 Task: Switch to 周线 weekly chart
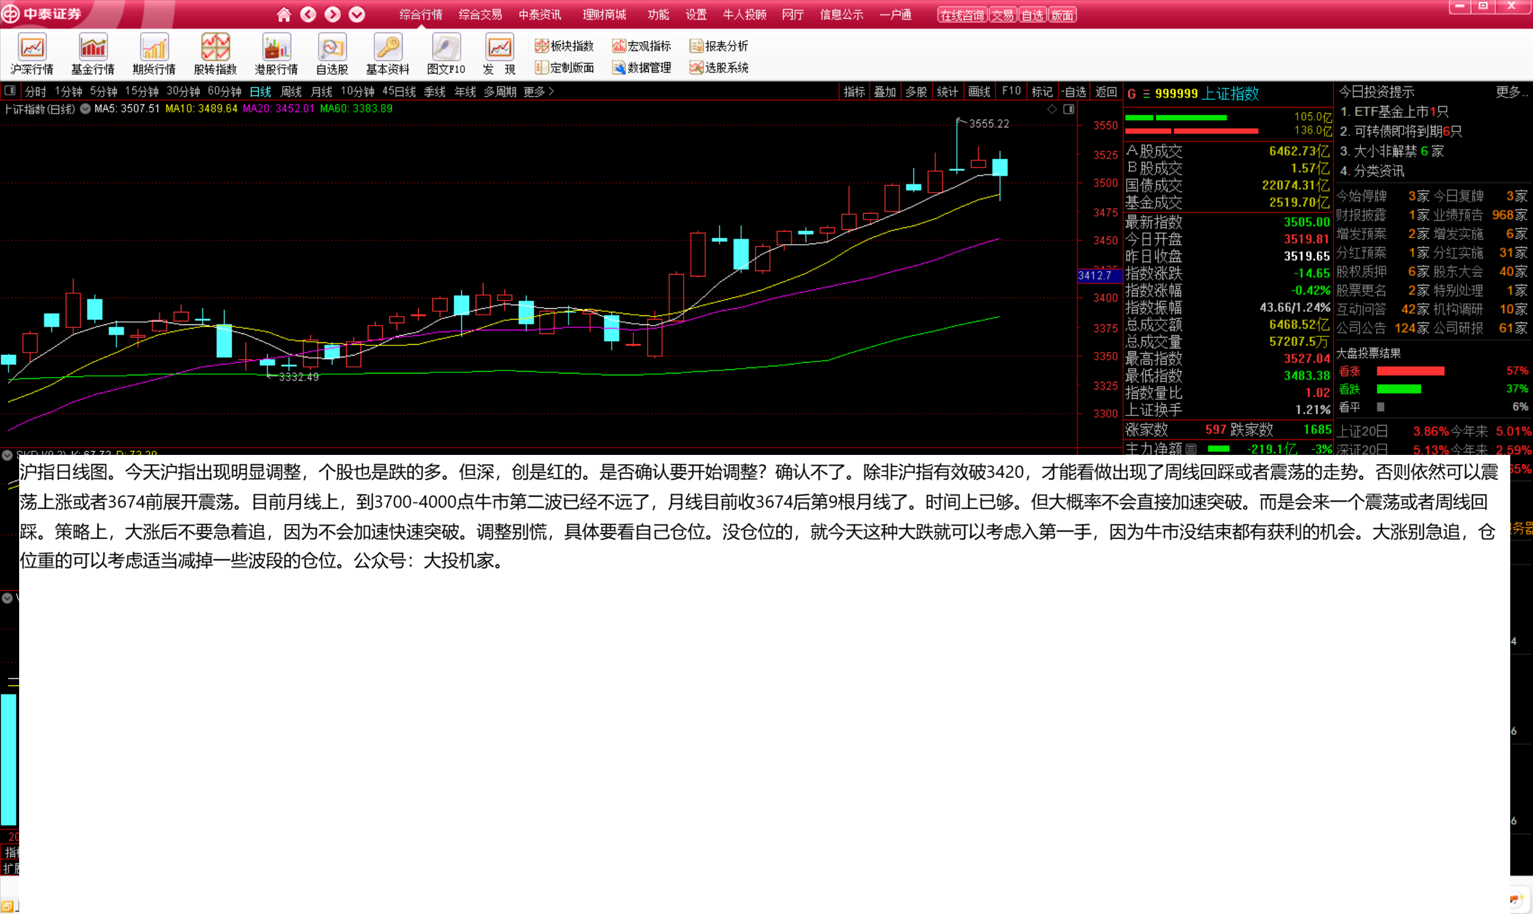point(291,92)
